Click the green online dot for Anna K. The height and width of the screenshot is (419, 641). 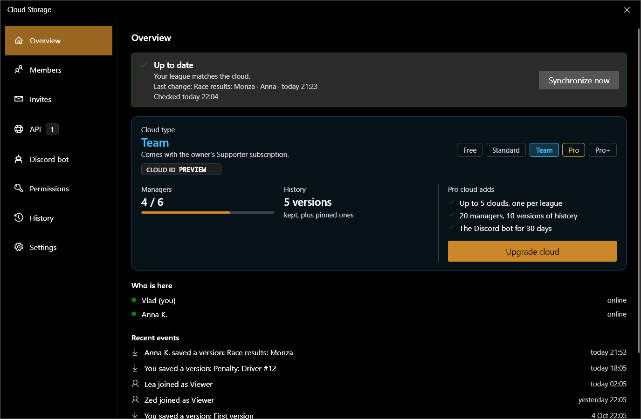[x=134, y=314]
